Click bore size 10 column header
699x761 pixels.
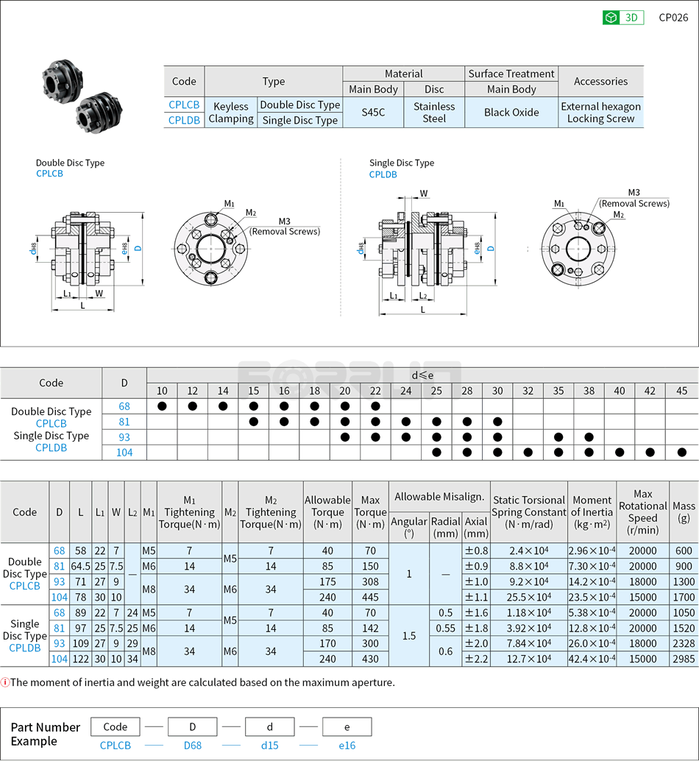(x=162, y=391)
